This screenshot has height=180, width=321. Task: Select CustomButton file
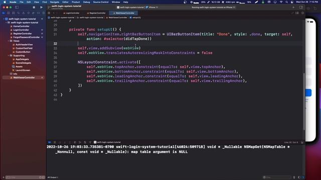click(23, 52)
